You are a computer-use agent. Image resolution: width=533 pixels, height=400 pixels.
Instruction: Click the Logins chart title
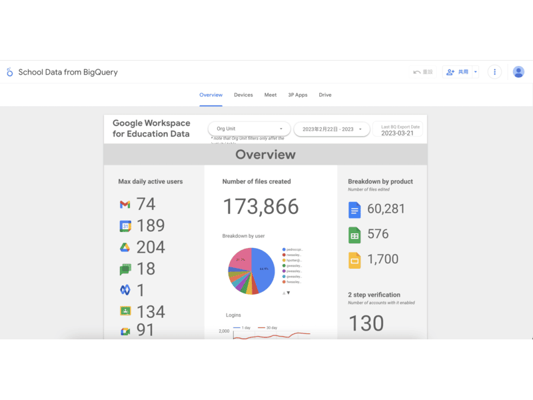(x=233, y=315)
